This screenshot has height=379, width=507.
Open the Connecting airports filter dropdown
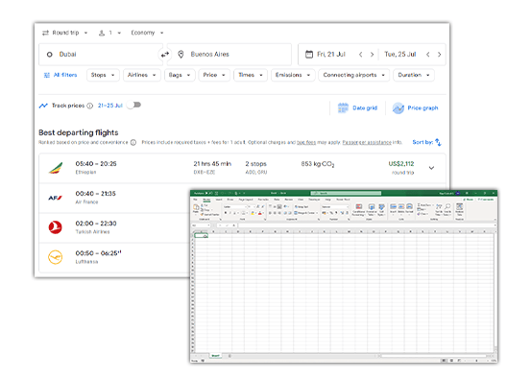tap(354, 75)
